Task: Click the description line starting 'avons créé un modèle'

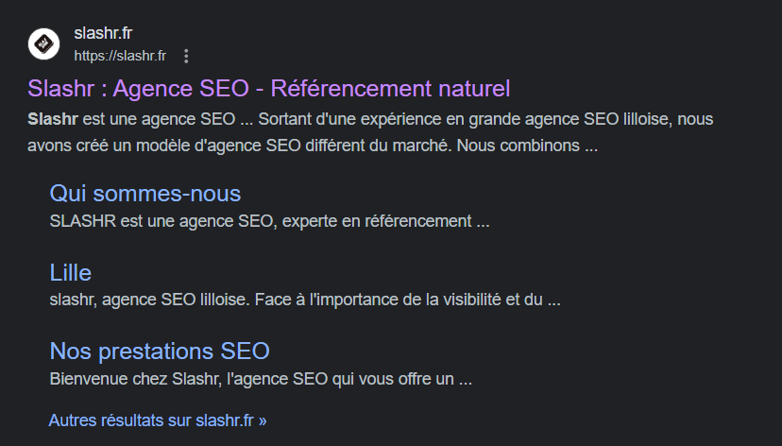Action: tap(189, 146)
